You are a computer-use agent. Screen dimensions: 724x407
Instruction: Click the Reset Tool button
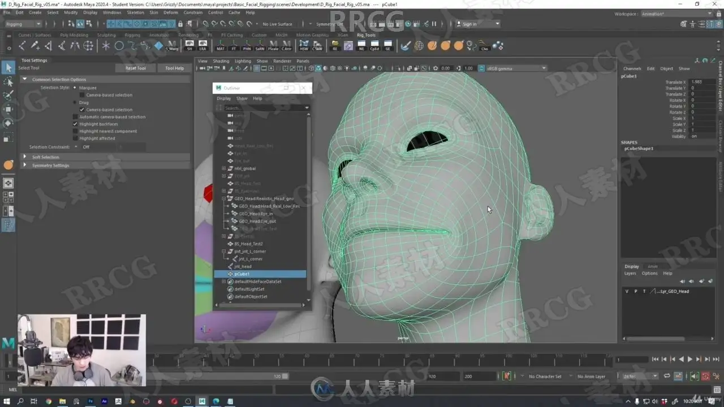(x=135, y=68)
